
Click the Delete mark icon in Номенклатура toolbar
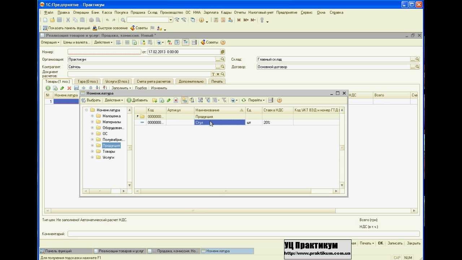pos(176,100)
